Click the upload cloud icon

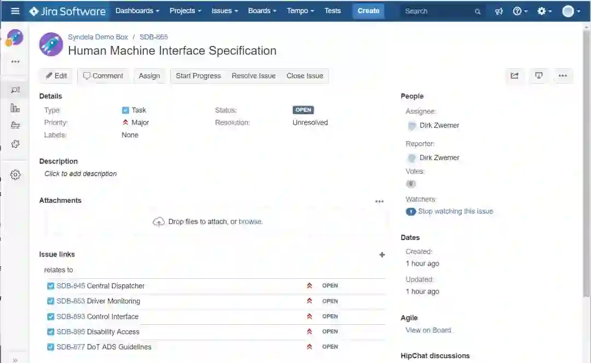pyautogui.click(x=159, y=222)
